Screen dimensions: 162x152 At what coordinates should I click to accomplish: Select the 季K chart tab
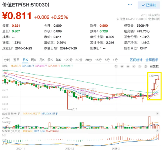click(50, 60)
